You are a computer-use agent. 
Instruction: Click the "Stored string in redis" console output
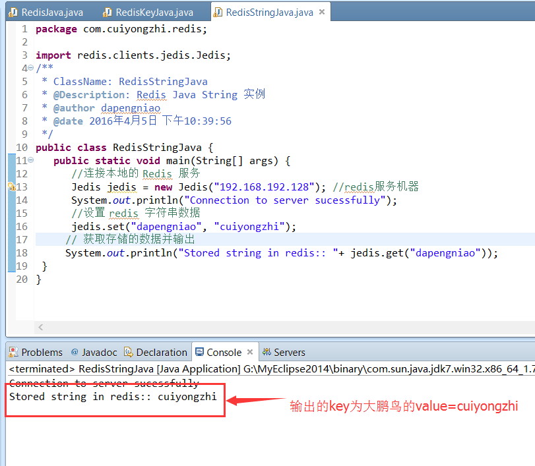coord(113,397)
